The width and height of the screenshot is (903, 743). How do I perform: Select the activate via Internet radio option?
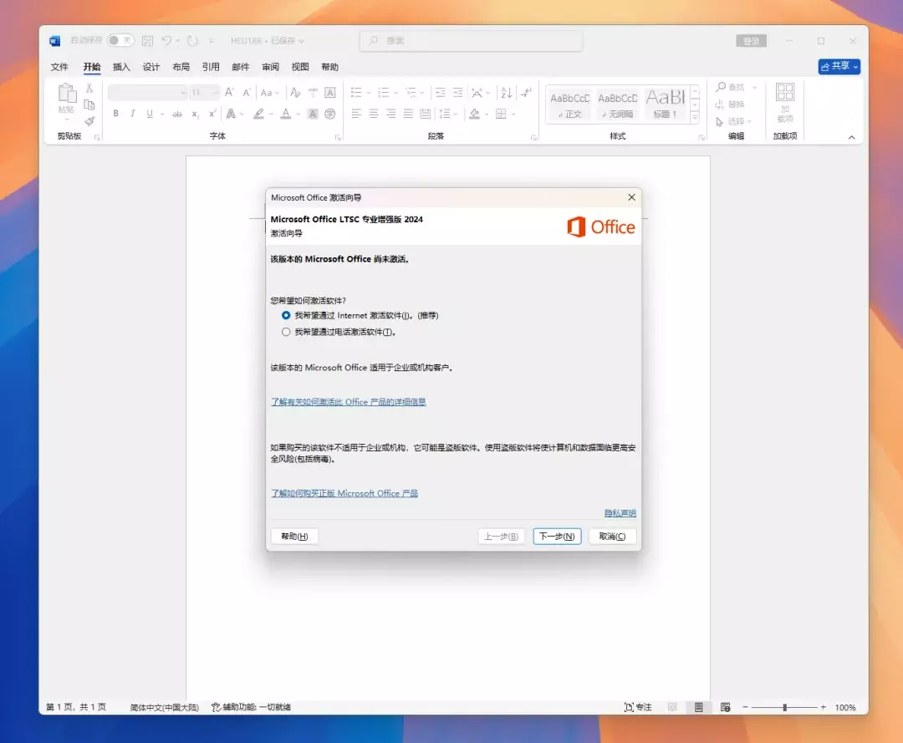286,315
